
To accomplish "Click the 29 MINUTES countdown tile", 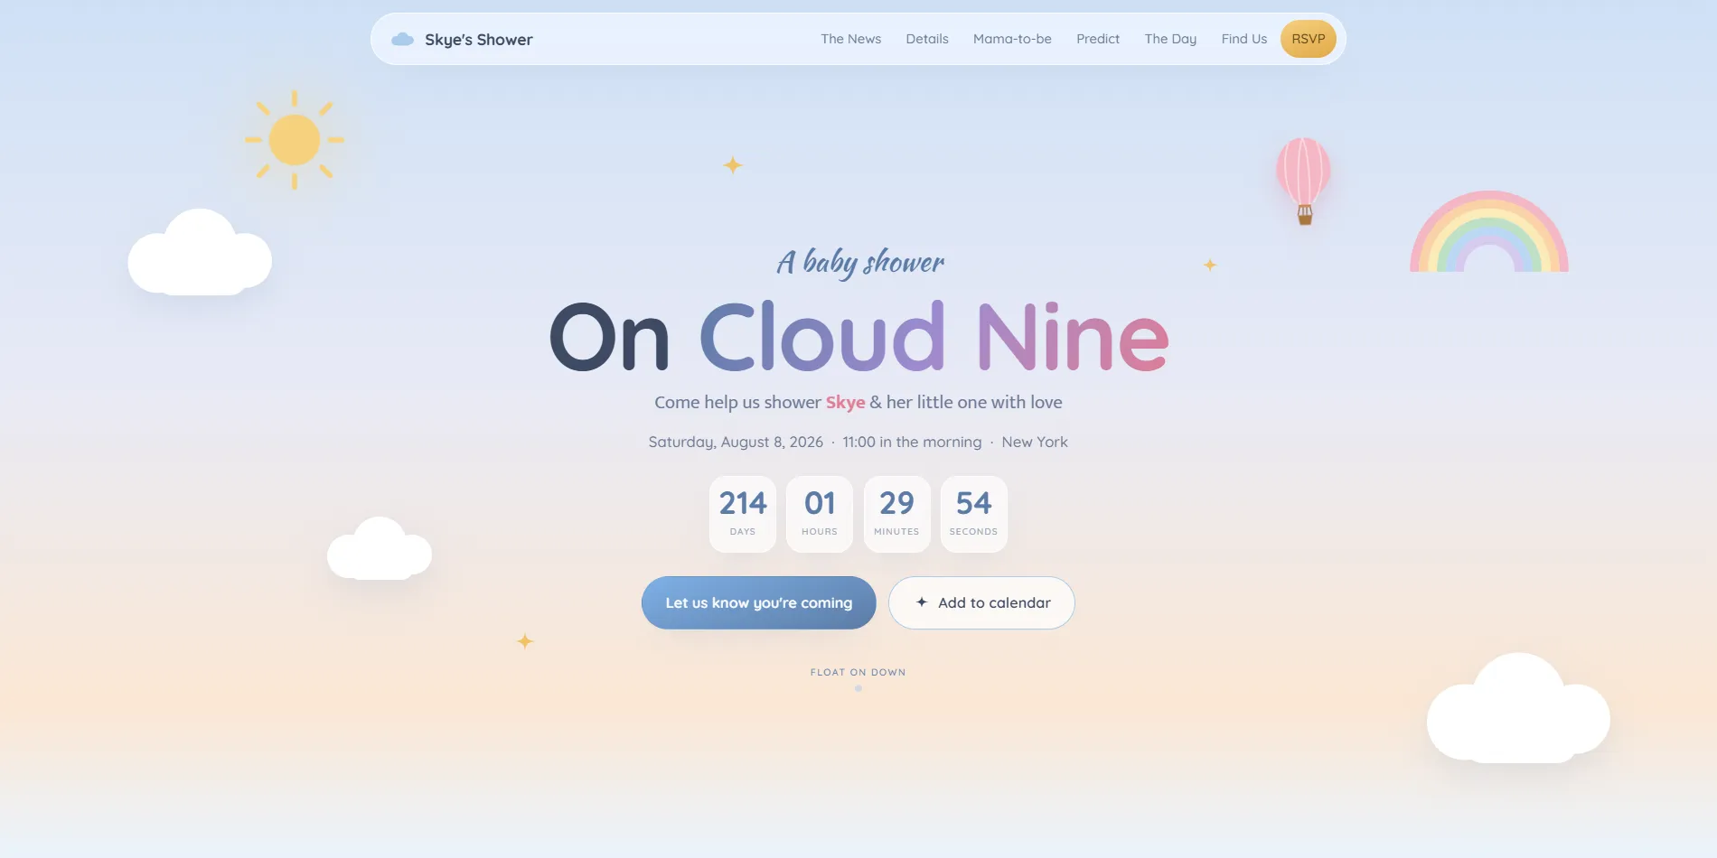I will [x=896, y=514].
